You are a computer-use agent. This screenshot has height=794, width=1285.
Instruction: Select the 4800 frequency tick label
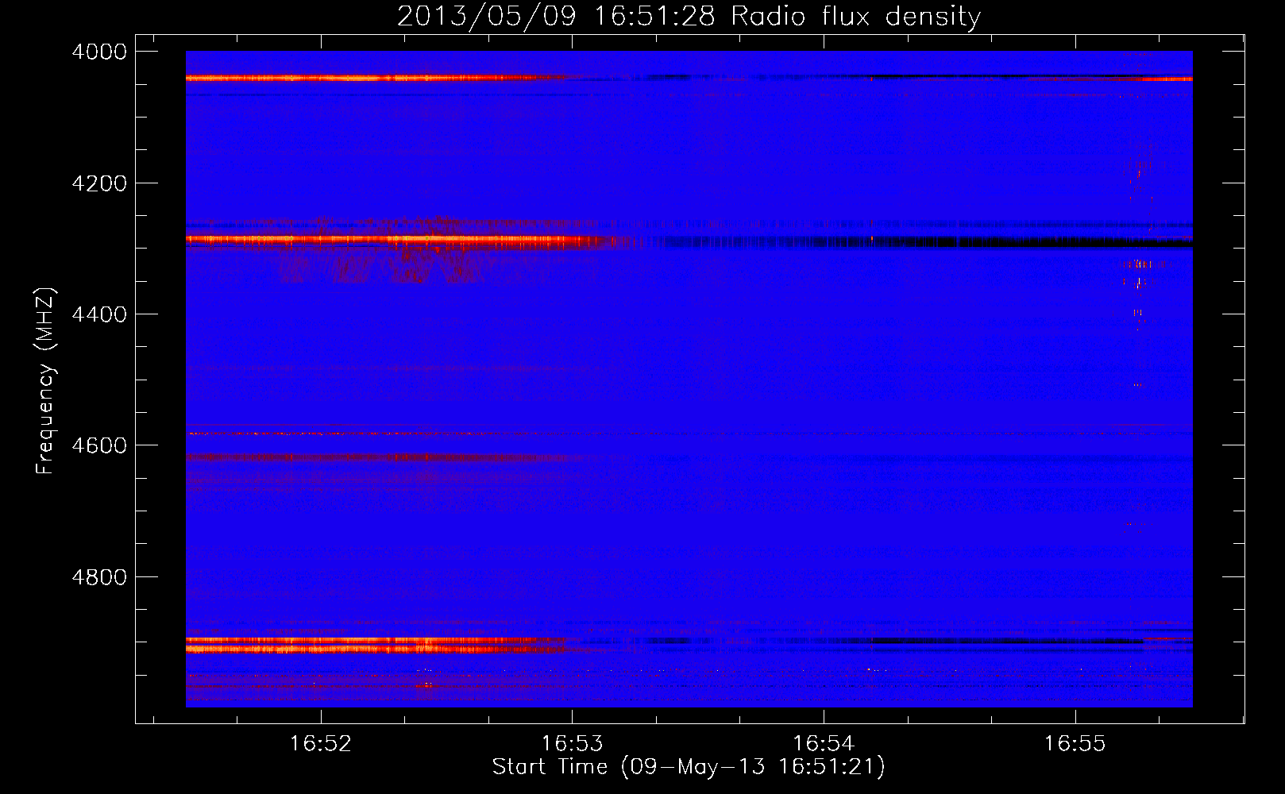click(99, 577)
